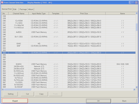Click the horizontal scrollbar left arrow
Image resolution: width=139 pixels, height=104 pixels.
click(x=3, y=89)
